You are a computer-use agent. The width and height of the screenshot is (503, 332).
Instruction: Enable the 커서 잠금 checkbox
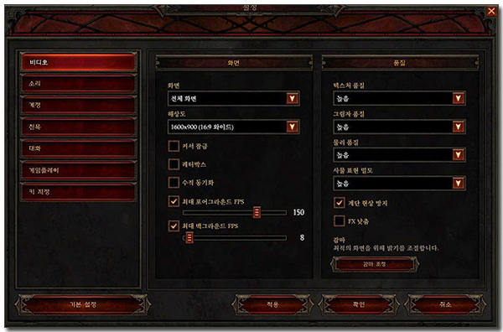point(174,146)
